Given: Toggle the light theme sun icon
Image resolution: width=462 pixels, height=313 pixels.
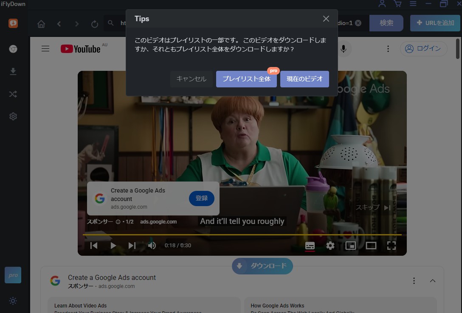Looking at the screenshot, I should pyautogui.click(x=13, y=301).
